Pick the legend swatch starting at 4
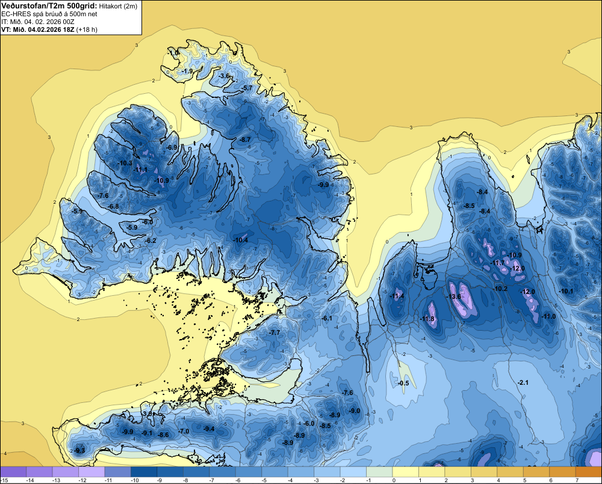The image size is (602, 484). pyautogui.click(x=509, y=472)
